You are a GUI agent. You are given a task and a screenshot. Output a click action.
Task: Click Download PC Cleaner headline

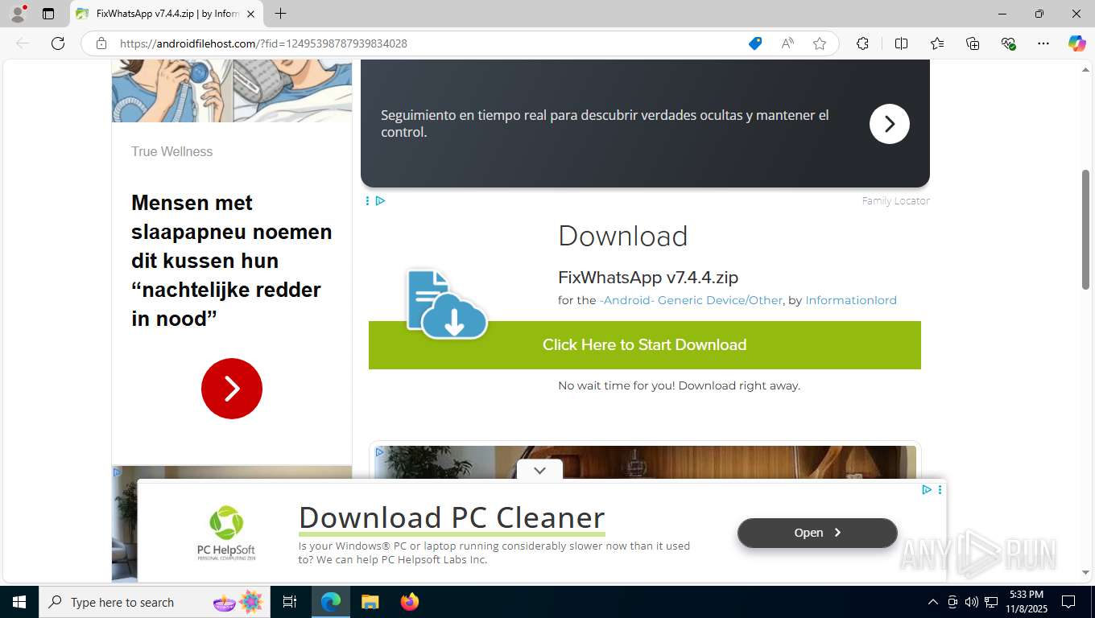pyautogui.click(x=452, y=517)
